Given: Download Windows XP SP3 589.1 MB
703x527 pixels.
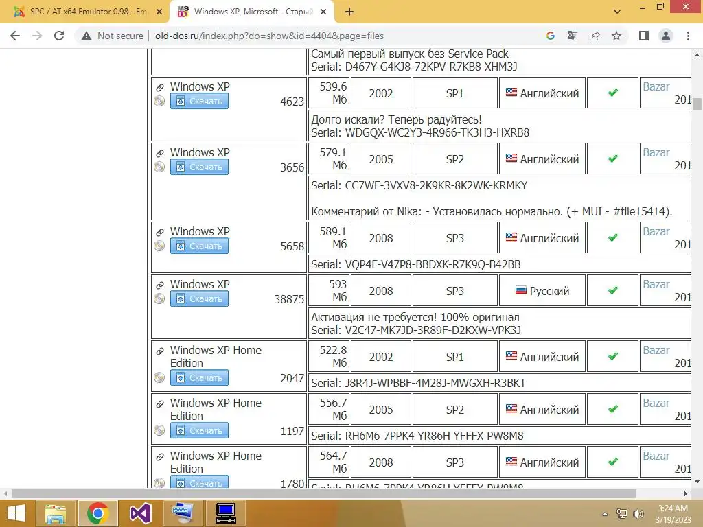Looking at the screenshot, I should click(199, 246).
